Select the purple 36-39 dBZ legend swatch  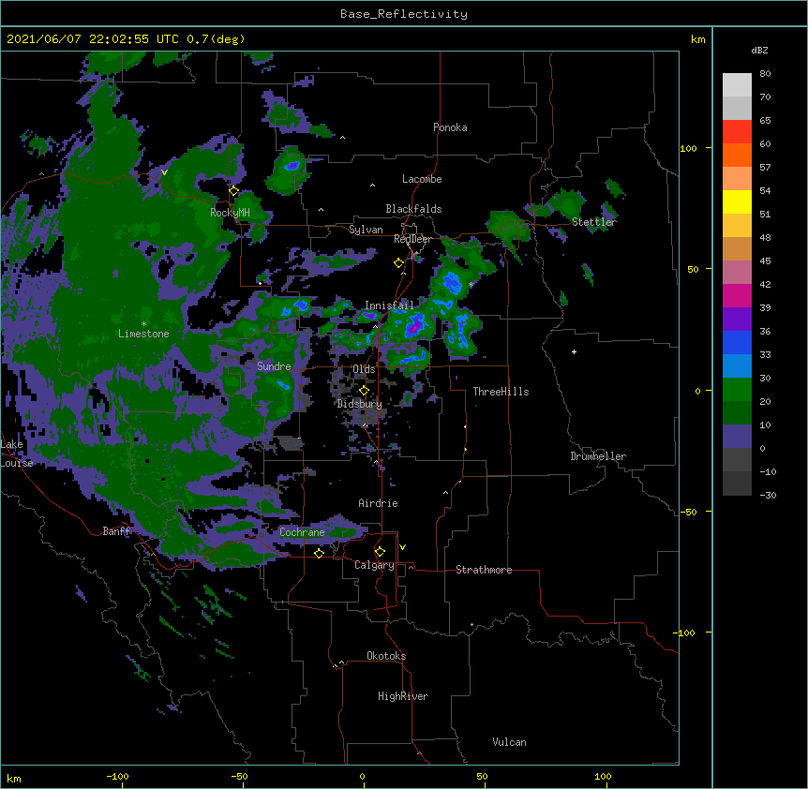pos(737,319)
